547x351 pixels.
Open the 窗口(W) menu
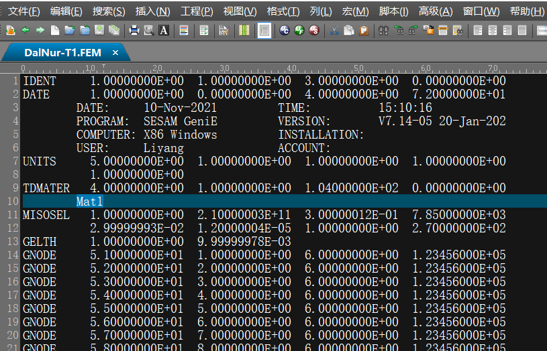tap(481, 11)
